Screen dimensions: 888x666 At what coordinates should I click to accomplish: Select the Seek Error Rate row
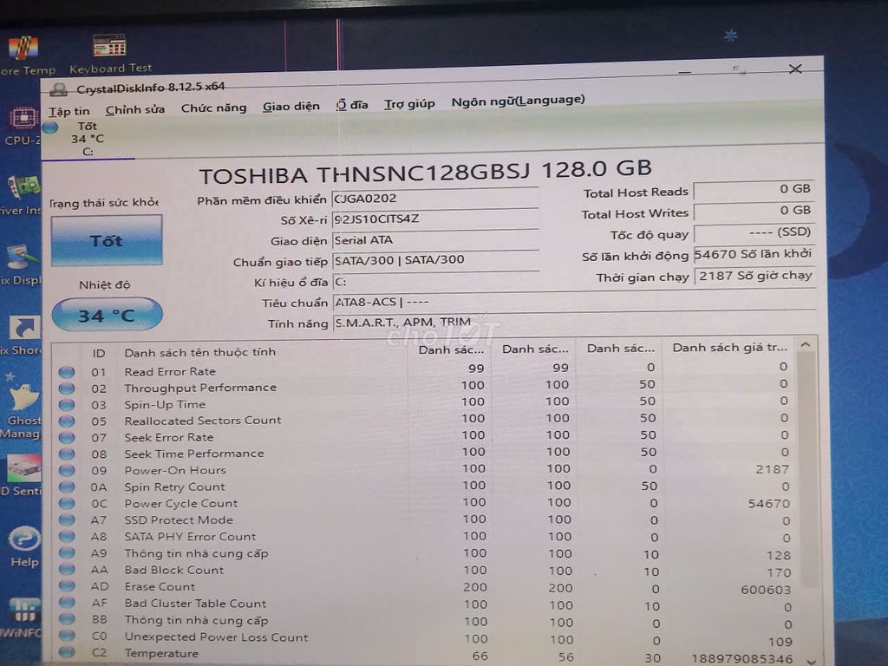point(425,437)
